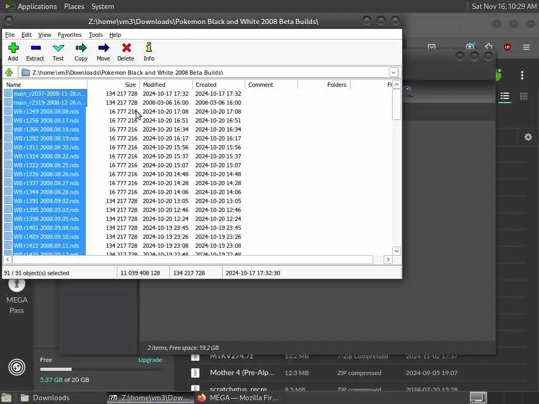This screenshot has width=539, height=404.
Task: Select file WB r1395 2008.09.03.nds
Action: pos(46,209)
